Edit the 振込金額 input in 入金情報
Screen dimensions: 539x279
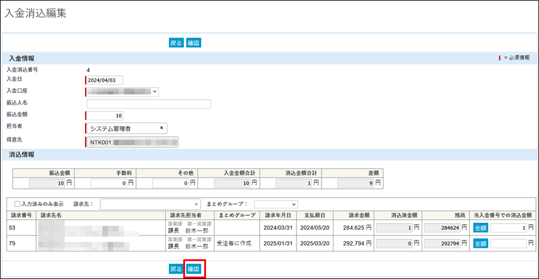tap(104, 115)
